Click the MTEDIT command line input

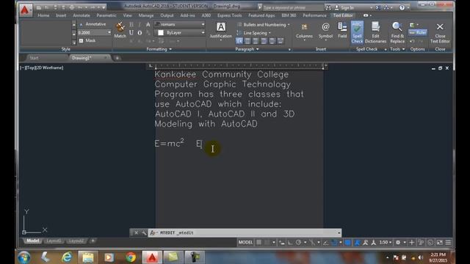[245, 232]
